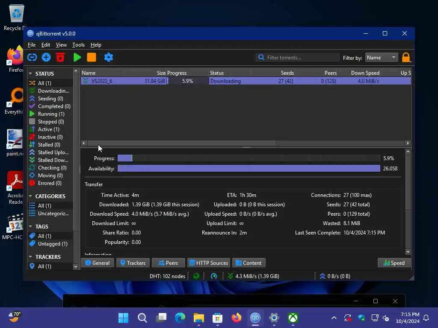The image size is (438, 328).
Task: Collapse the TAGS section
Action: [30, 226]
